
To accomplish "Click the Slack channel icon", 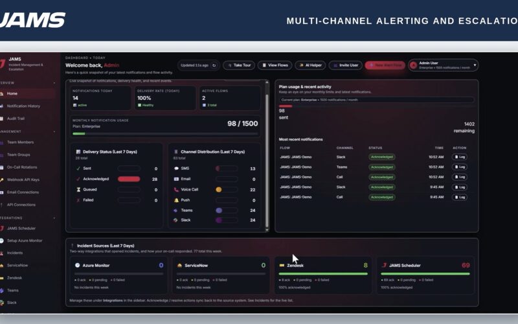I will [x=175, y=220].
